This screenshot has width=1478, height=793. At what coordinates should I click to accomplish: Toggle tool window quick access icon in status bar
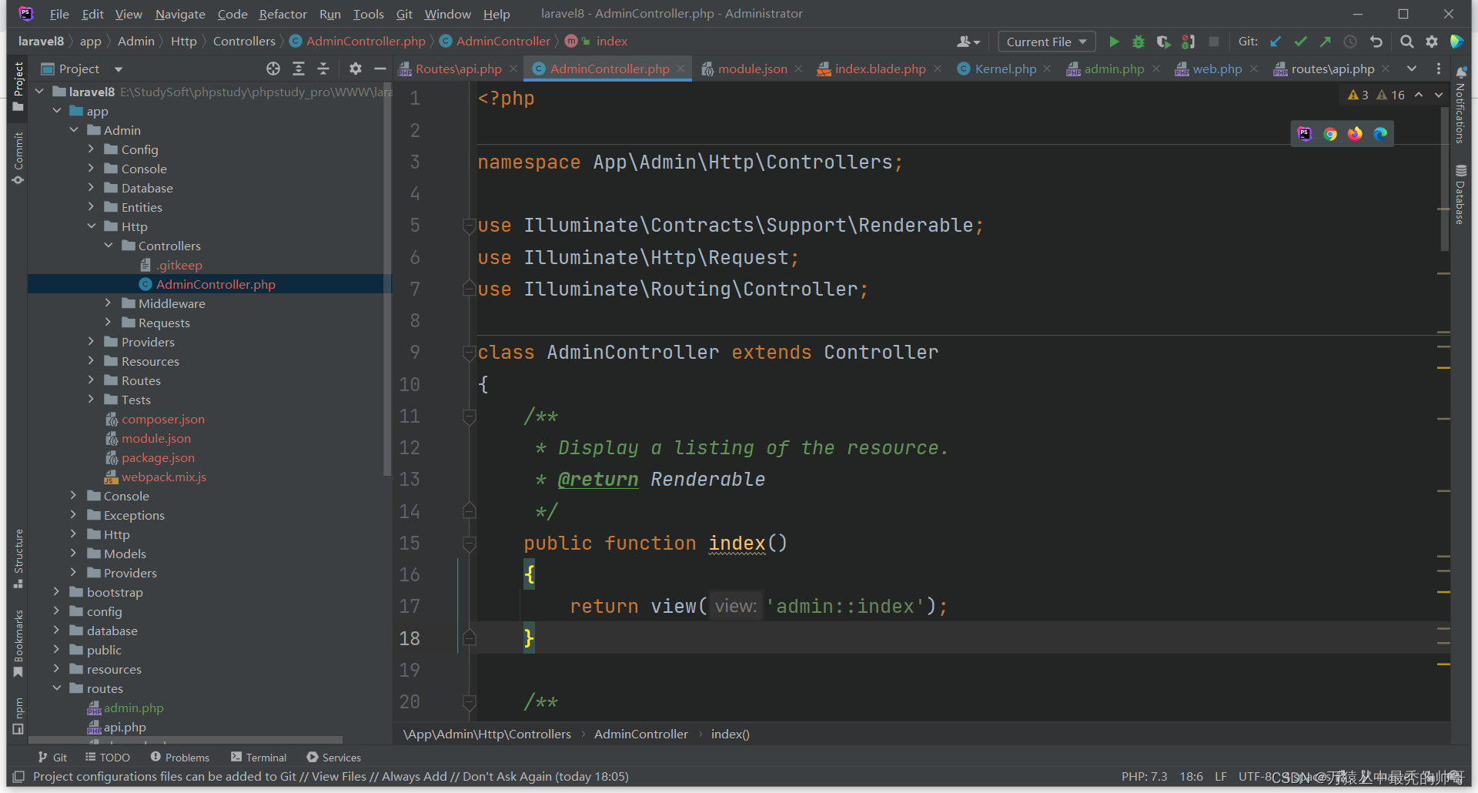(x=19, y=776)
